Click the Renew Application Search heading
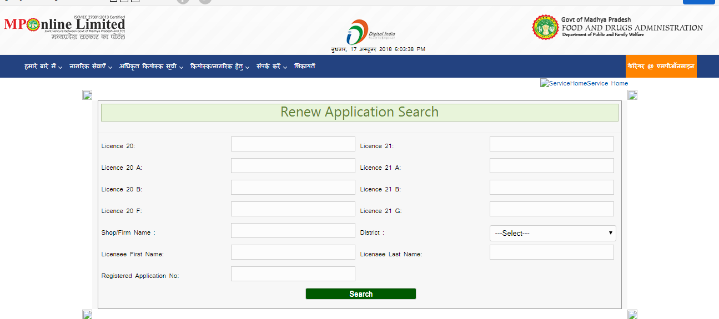 [359, 112]
